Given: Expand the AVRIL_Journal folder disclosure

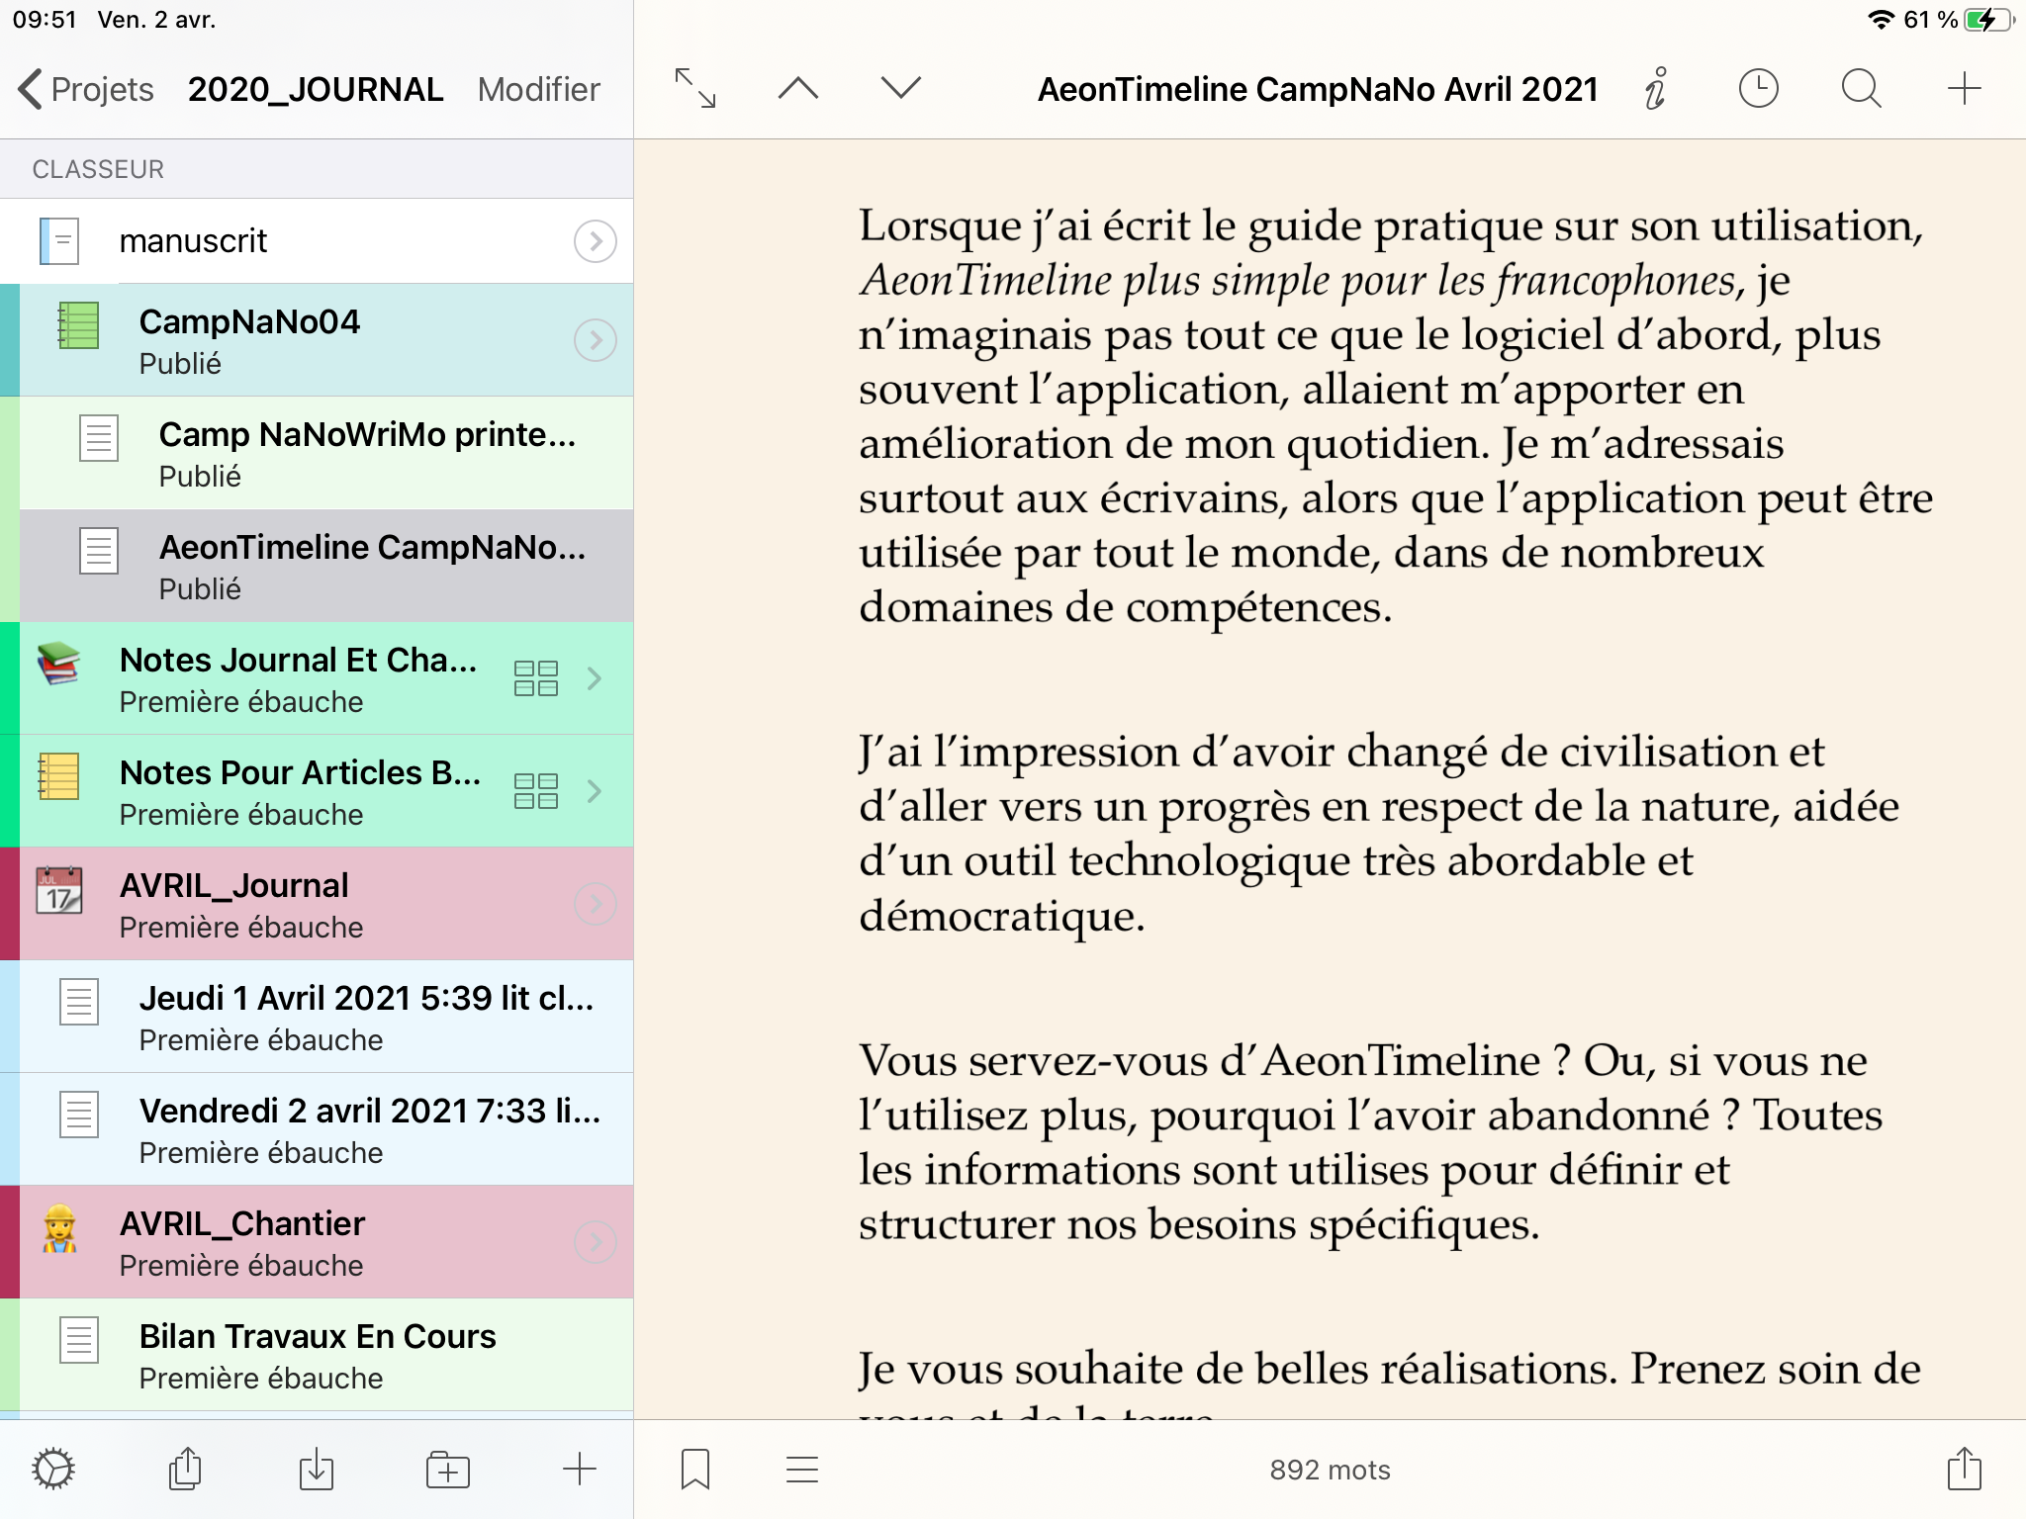Looking at the screenshot, I should (x=596, y=904).
